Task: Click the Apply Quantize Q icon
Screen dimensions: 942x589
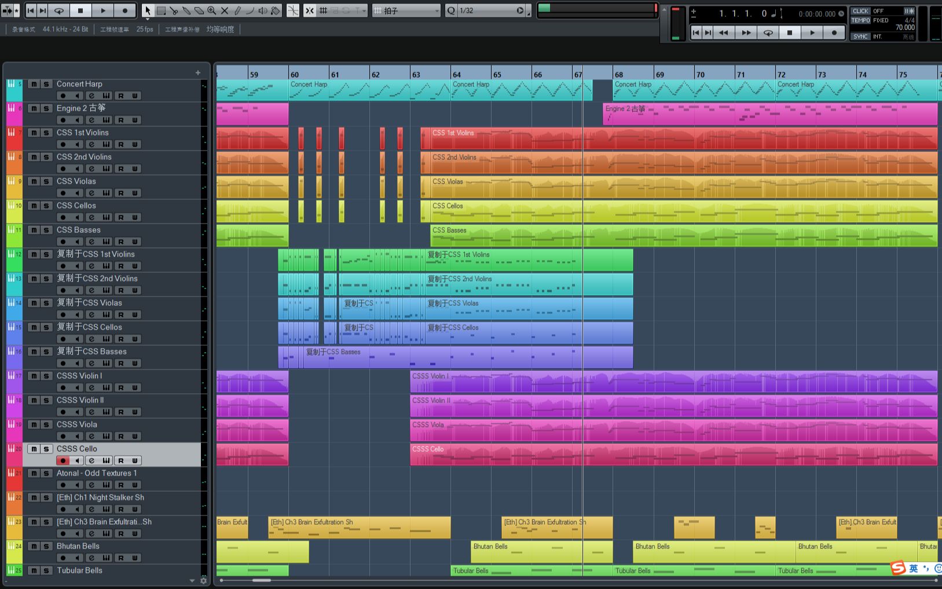Action: point(451,10)
